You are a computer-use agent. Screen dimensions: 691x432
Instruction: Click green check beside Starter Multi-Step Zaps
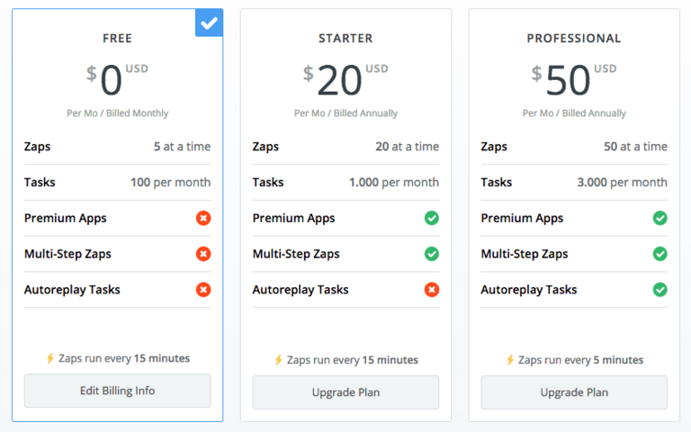(x=432, y=254)
